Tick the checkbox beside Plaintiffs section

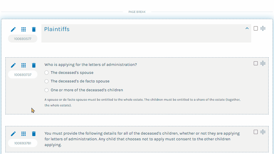256,29
